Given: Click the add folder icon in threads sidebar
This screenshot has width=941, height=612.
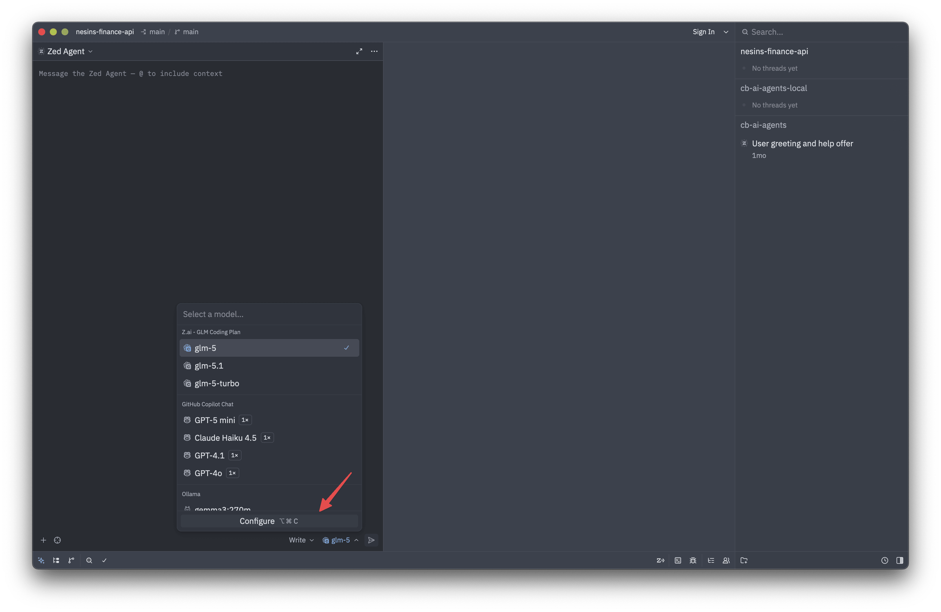Looking at the screenshot, I should [x=744, y=560].
